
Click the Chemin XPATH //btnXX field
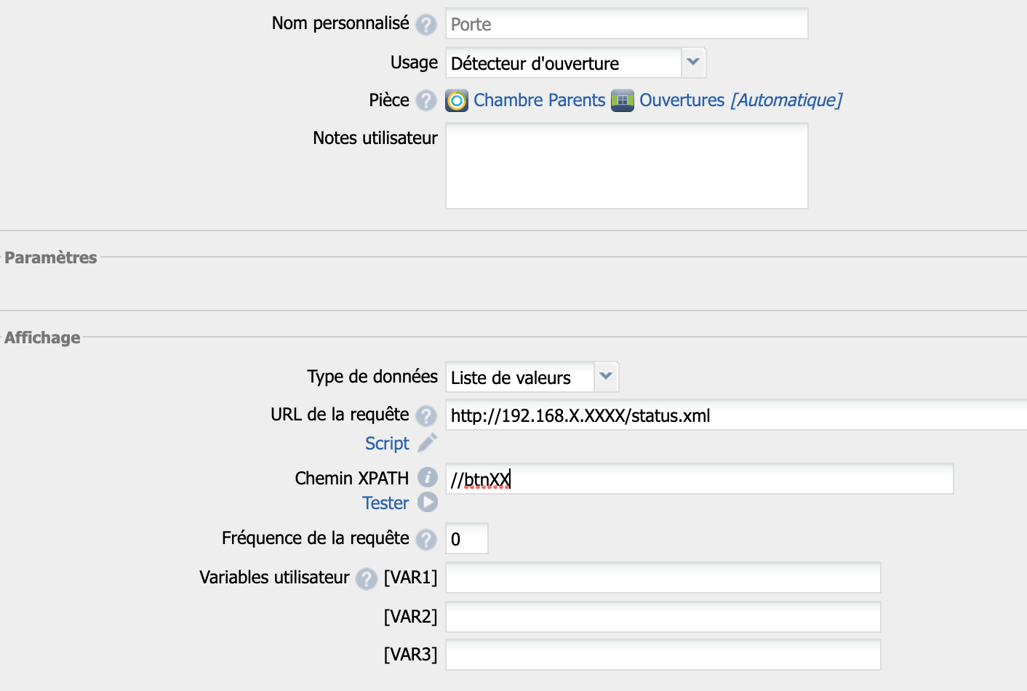(699, 479)
